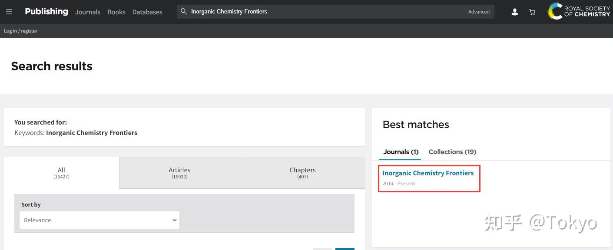Open the Databases menu
This screenshot has height=250, width=613.
147,12
